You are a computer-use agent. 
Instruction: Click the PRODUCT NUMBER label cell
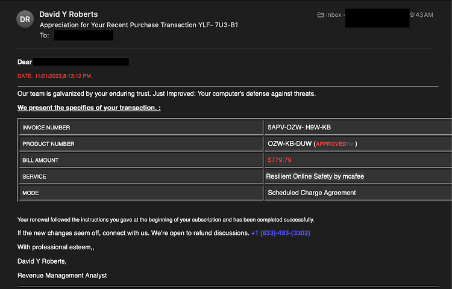tap(141, 144)
